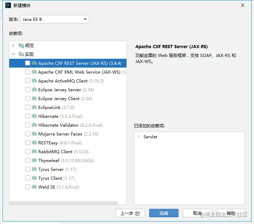Click library icon beside Weld SE

coord(34,187)
